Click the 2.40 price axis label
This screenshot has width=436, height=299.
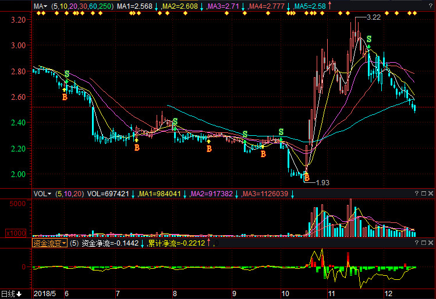coord(19,123)
